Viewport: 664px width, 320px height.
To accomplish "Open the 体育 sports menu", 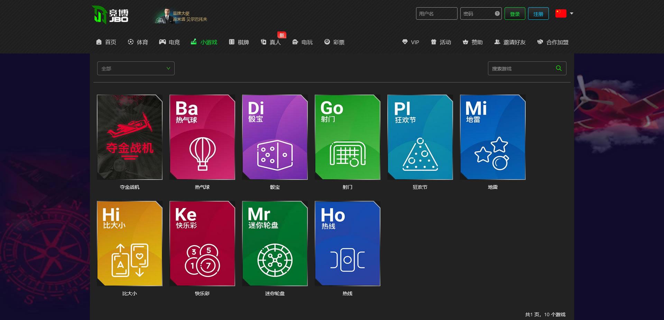I will [x=138, y=42].
